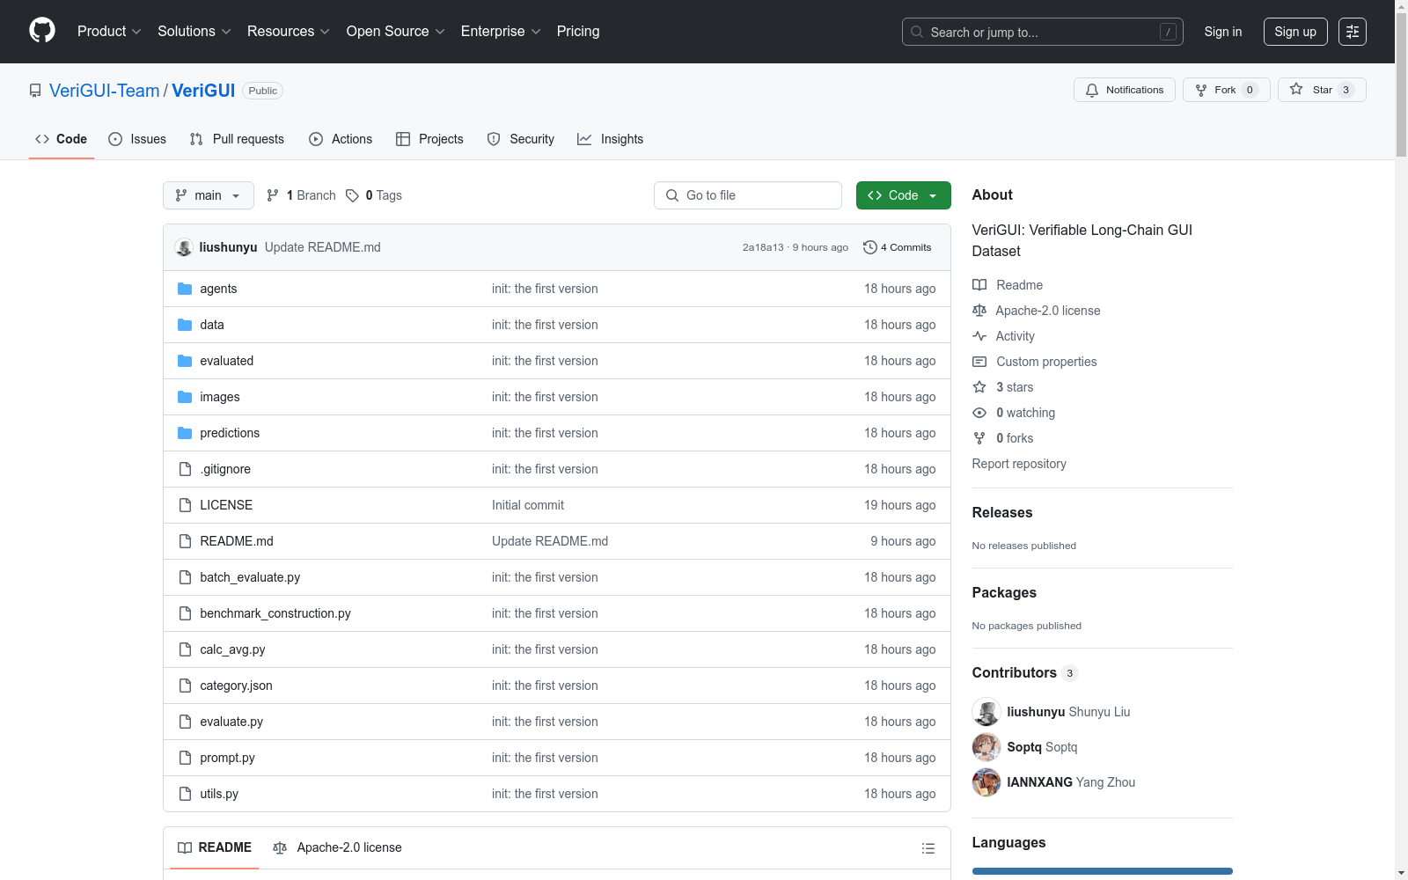Click the Notifications button
Viewport: 1408px width, 880px height.
click(1125, 90)
